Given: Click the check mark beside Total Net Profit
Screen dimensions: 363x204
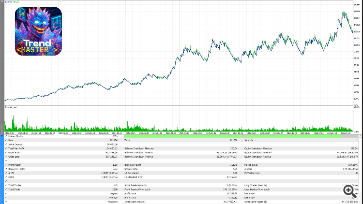Looking at the screenshot, I should [x=6, y=148].
